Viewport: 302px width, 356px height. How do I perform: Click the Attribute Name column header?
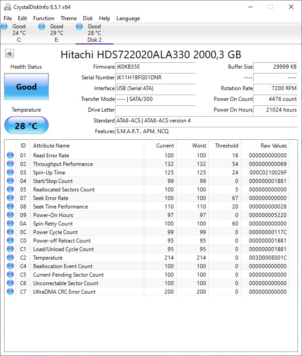point(52,146)
